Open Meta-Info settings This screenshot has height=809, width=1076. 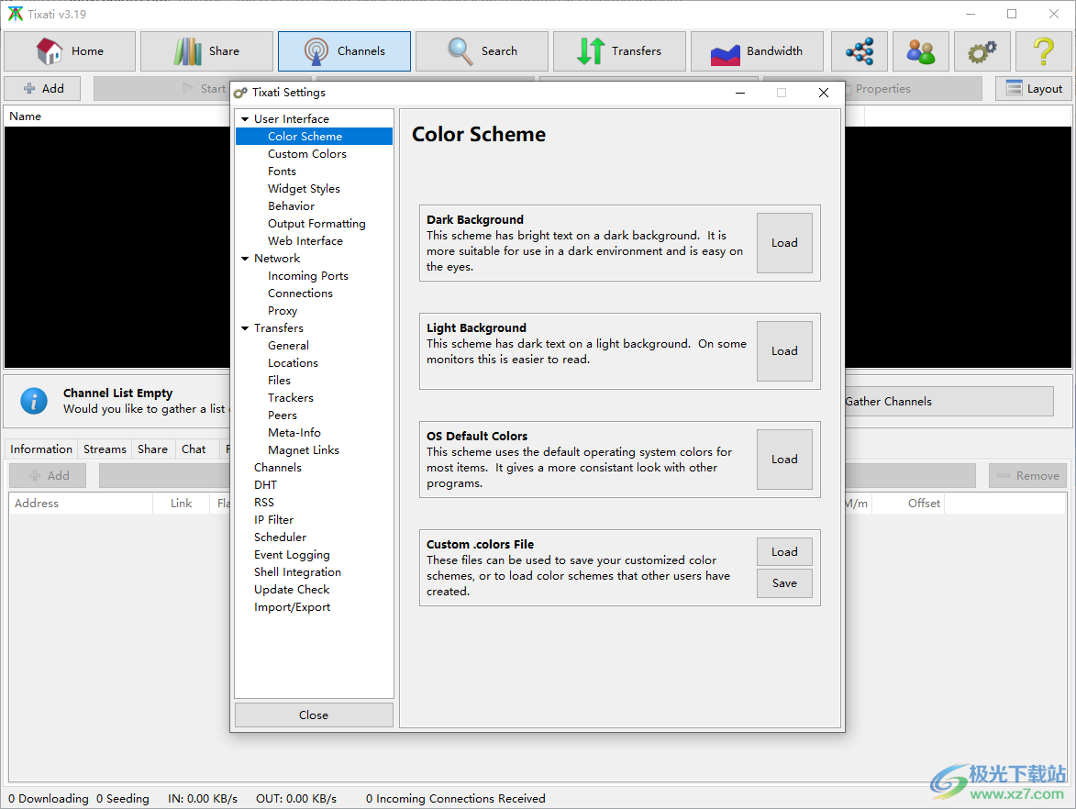coord(294,433)
